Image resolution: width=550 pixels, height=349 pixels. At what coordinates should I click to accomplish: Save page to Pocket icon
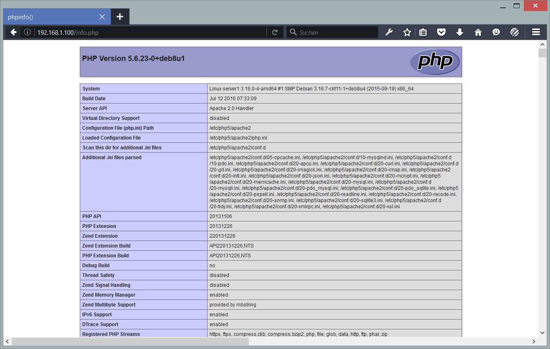441,32
